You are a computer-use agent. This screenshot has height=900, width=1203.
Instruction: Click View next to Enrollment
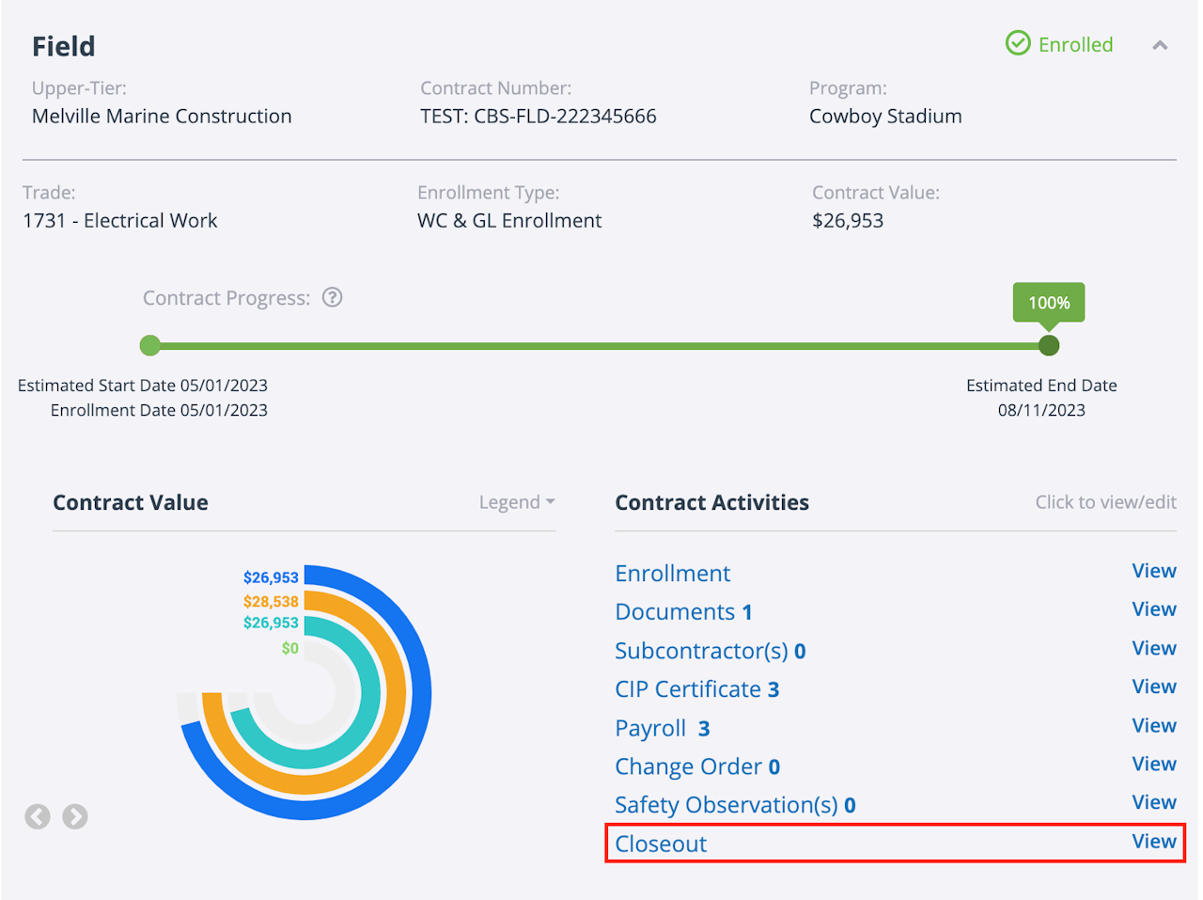(x=1153, y=572)
